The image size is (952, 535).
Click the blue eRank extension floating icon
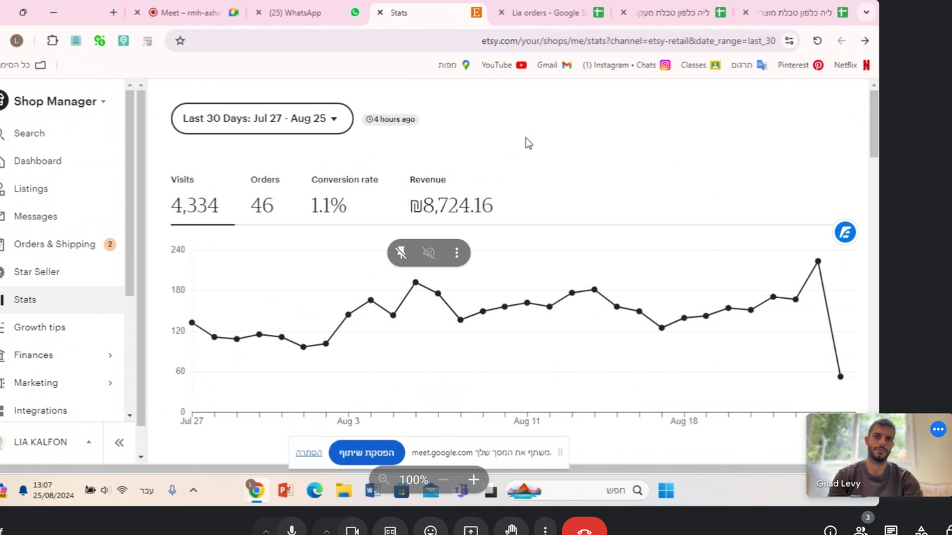(x=845, y=233)
